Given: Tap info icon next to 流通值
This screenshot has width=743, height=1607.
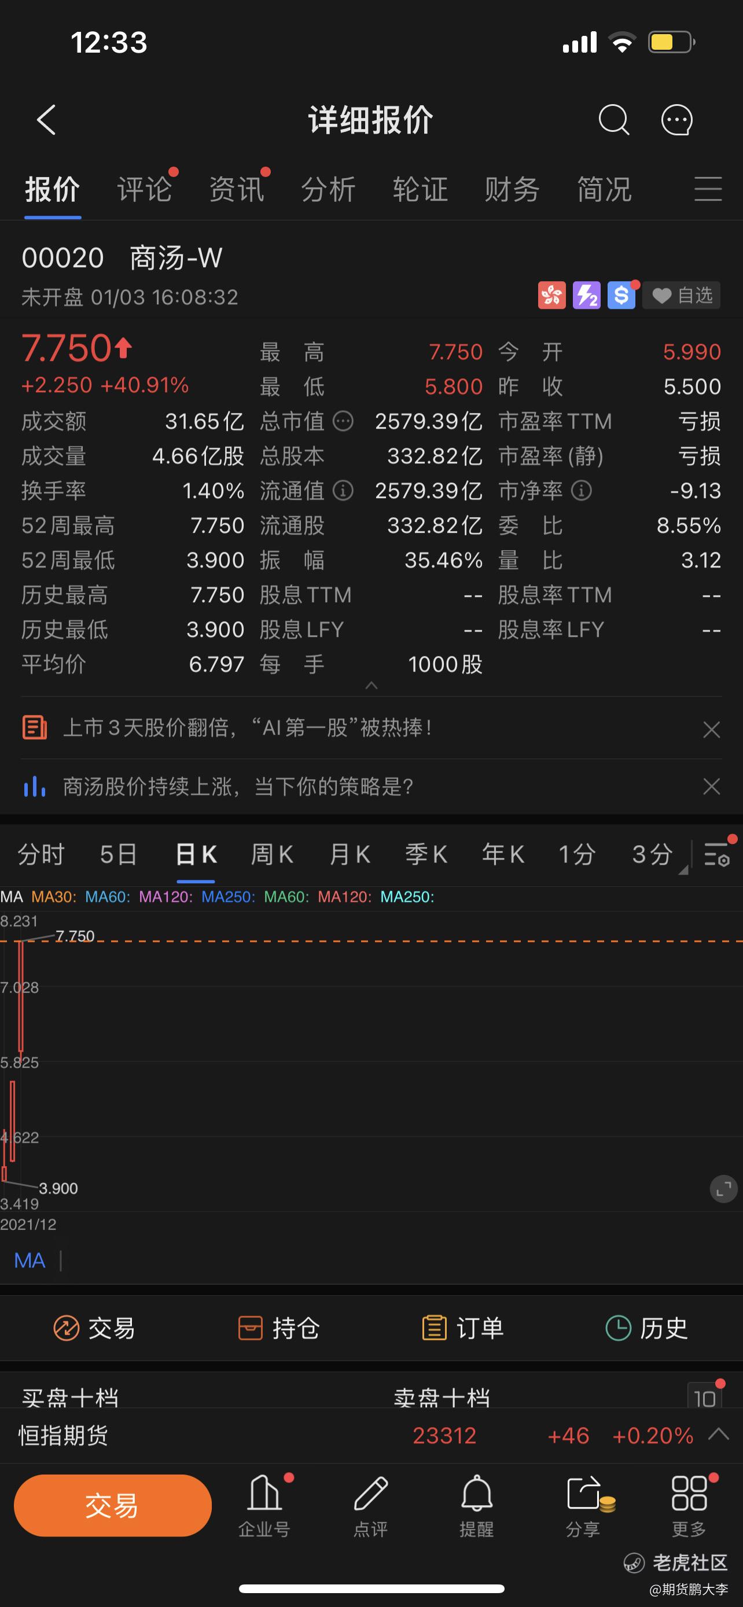Looking at the screenshot, I should coord(343,491).
